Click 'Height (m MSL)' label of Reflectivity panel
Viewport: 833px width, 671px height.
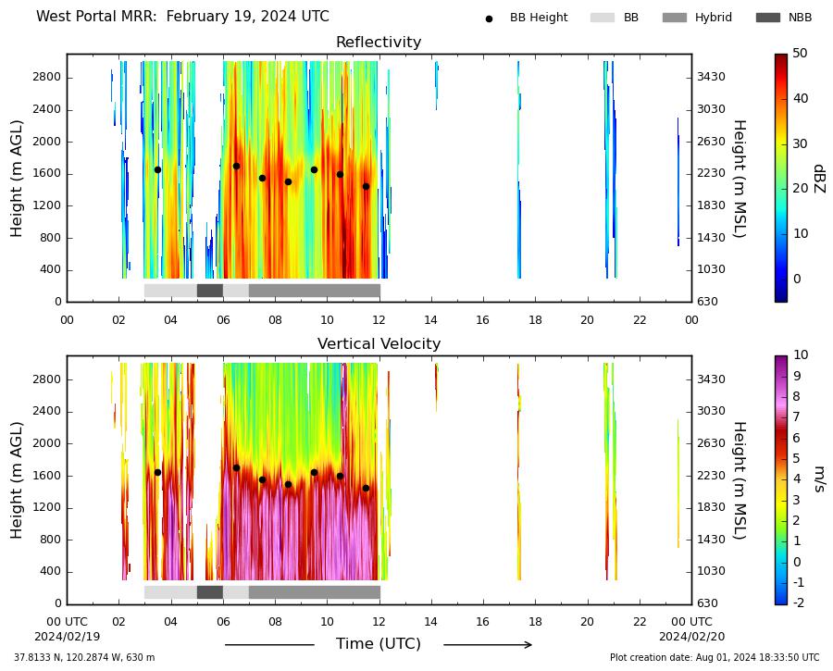[x=740, y=179]
